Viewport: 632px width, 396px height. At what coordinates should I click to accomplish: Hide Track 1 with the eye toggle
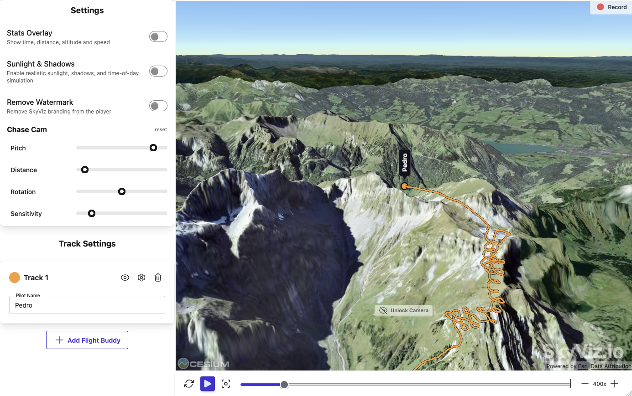pyautogui.click(x=125, y=278)
